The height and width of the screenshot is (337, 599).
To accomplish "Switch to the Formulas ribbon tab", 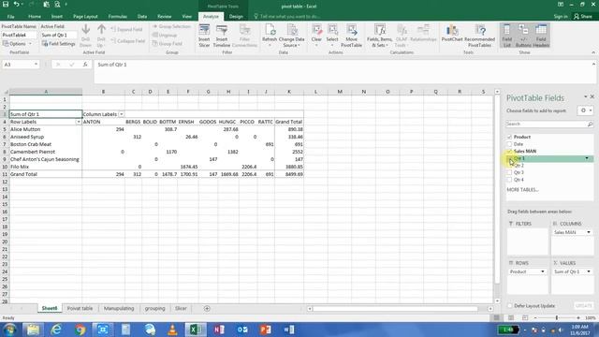I will [x=117, y=17].
